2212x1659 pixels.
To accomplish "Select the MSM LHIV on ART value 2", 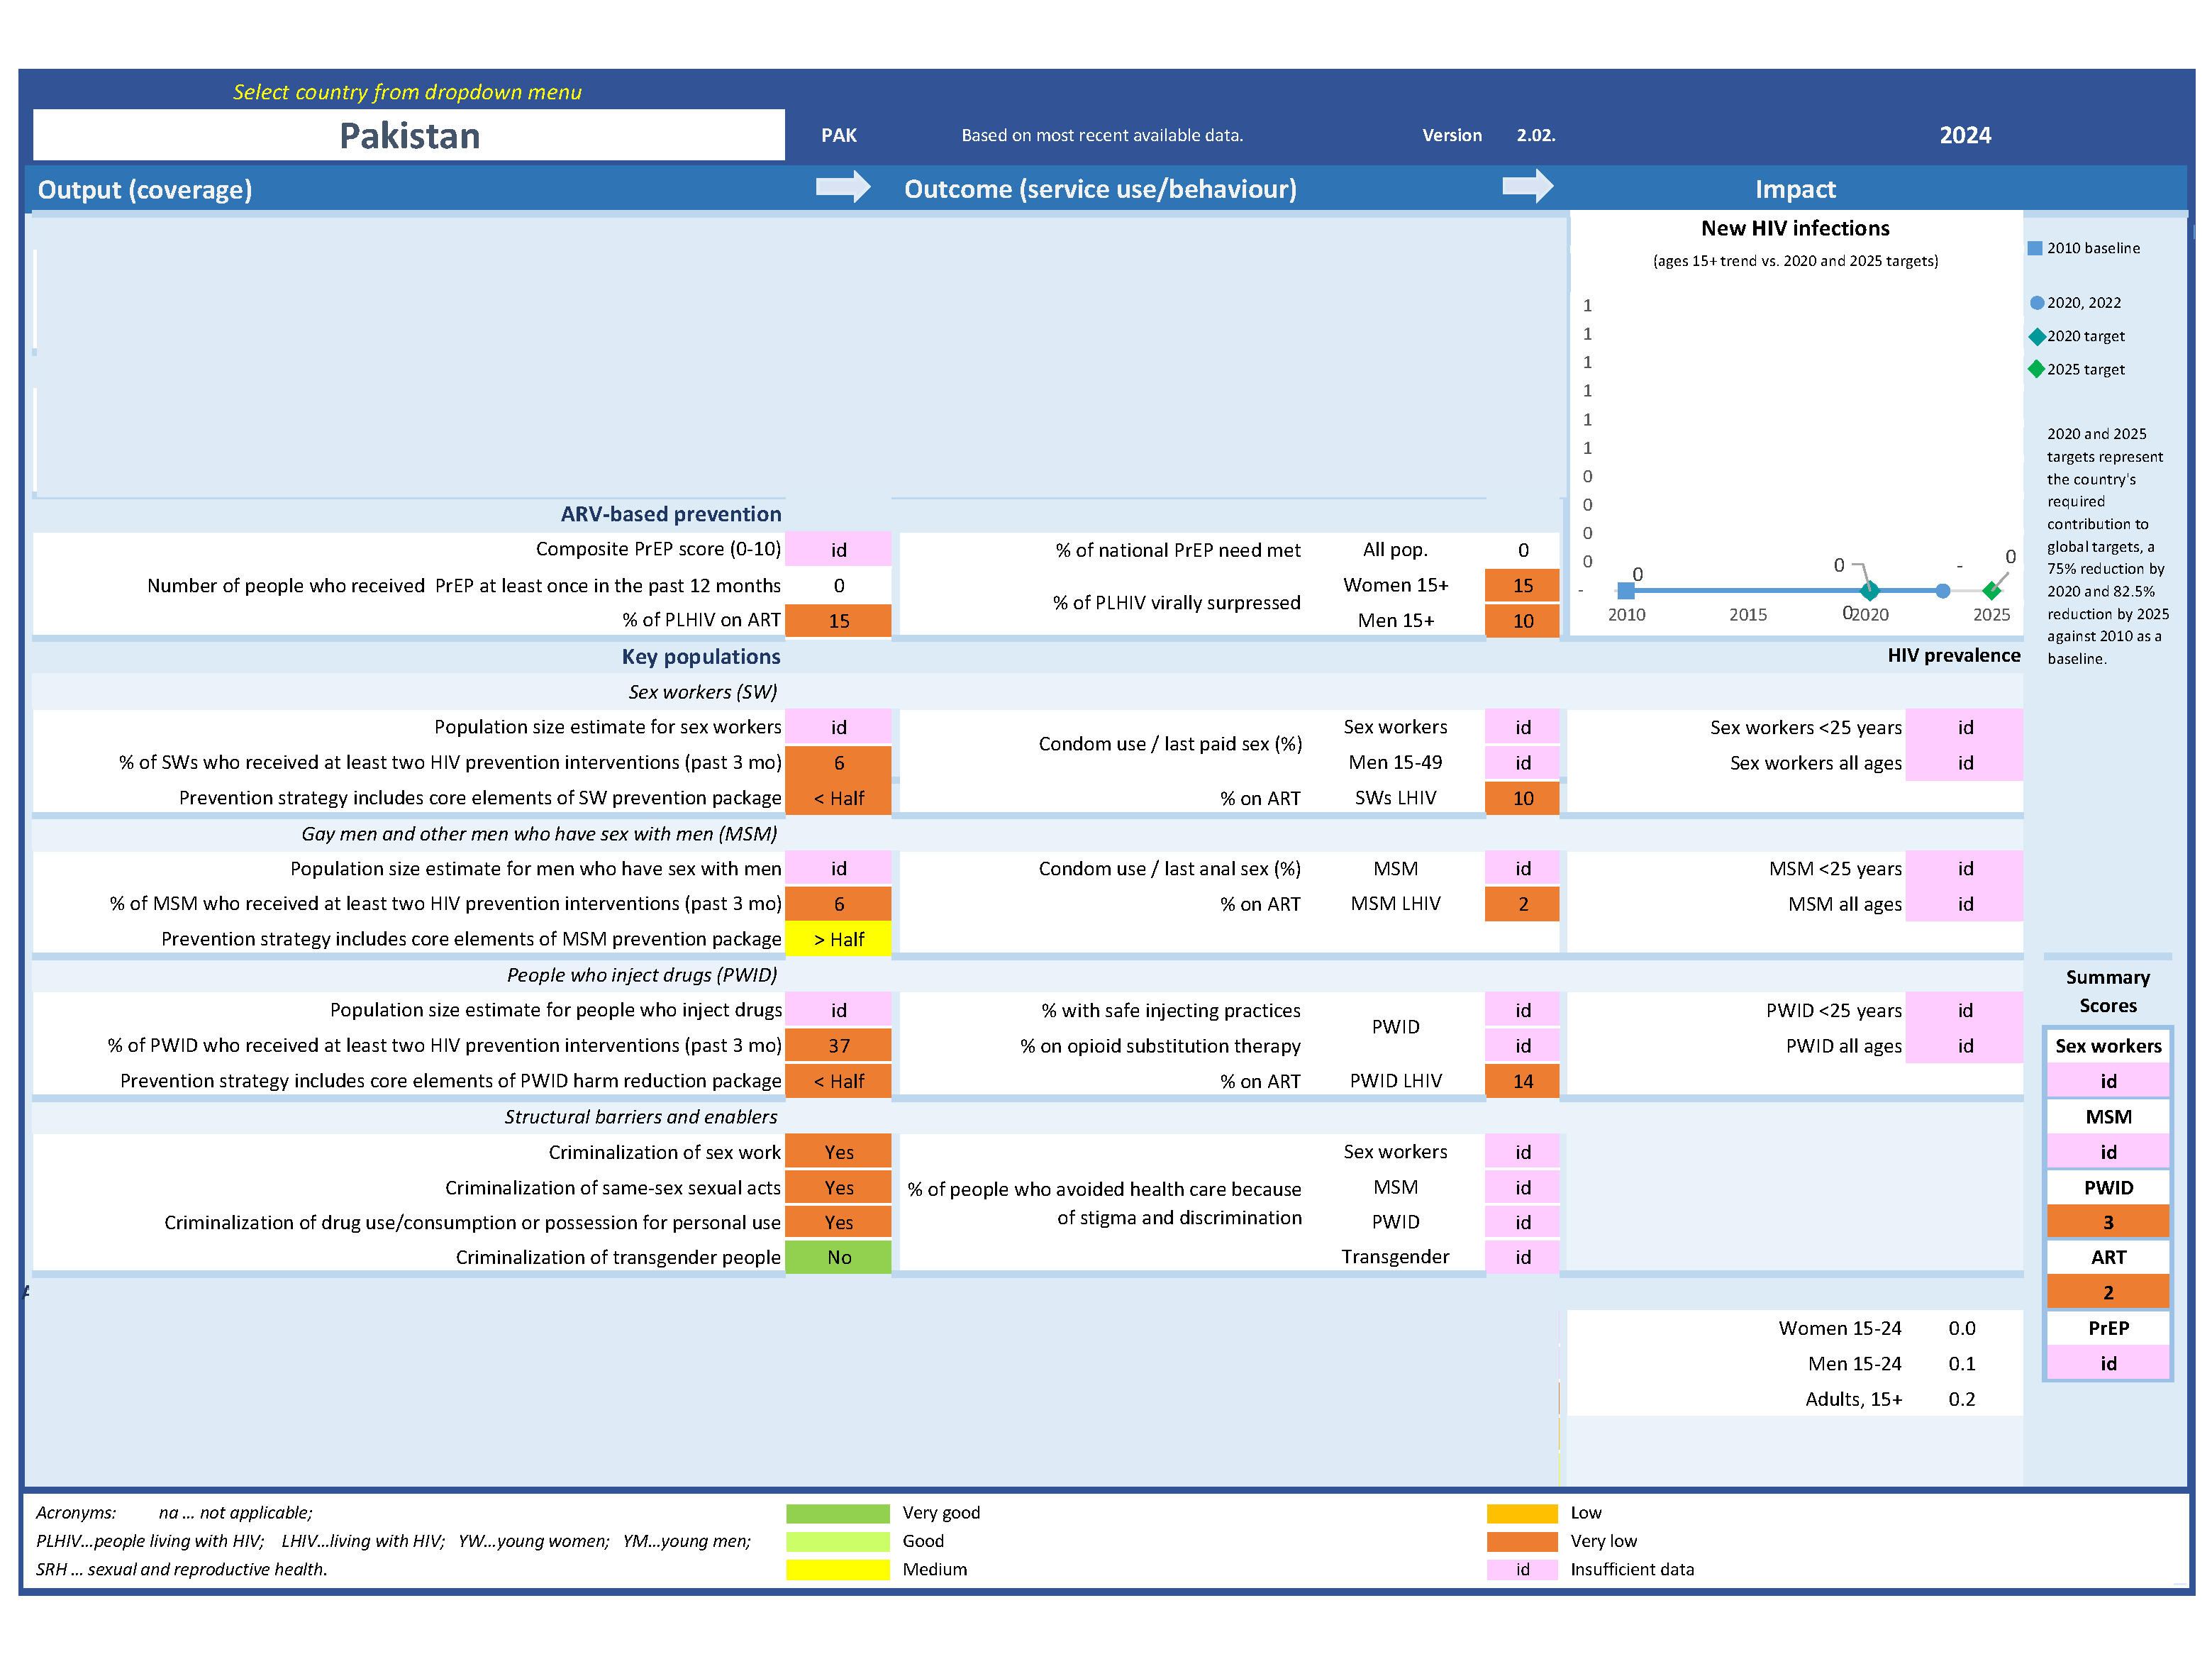I will [1522, 904].
